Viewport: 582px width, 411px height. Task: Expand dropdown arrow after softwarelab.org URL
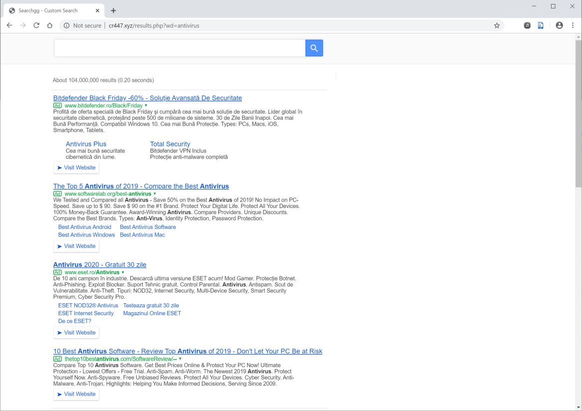point(155,194)
